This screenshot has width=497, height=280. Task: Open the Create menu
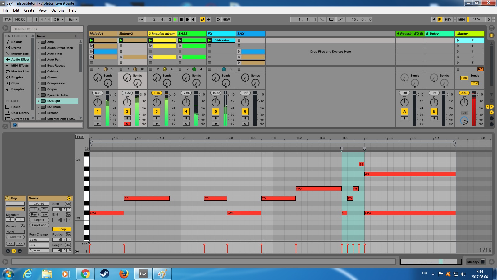29,10
